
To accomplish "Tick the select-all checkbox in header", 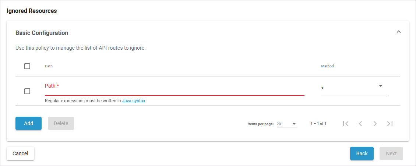I will [x=27, y=66].
